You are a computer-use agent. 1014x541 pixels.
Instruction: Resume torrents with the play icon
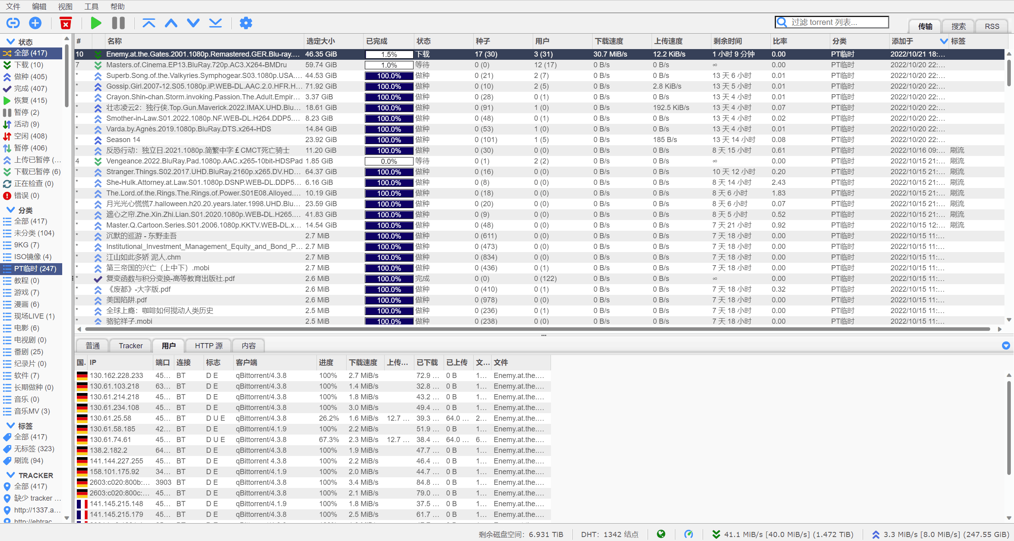coord(95,23)
